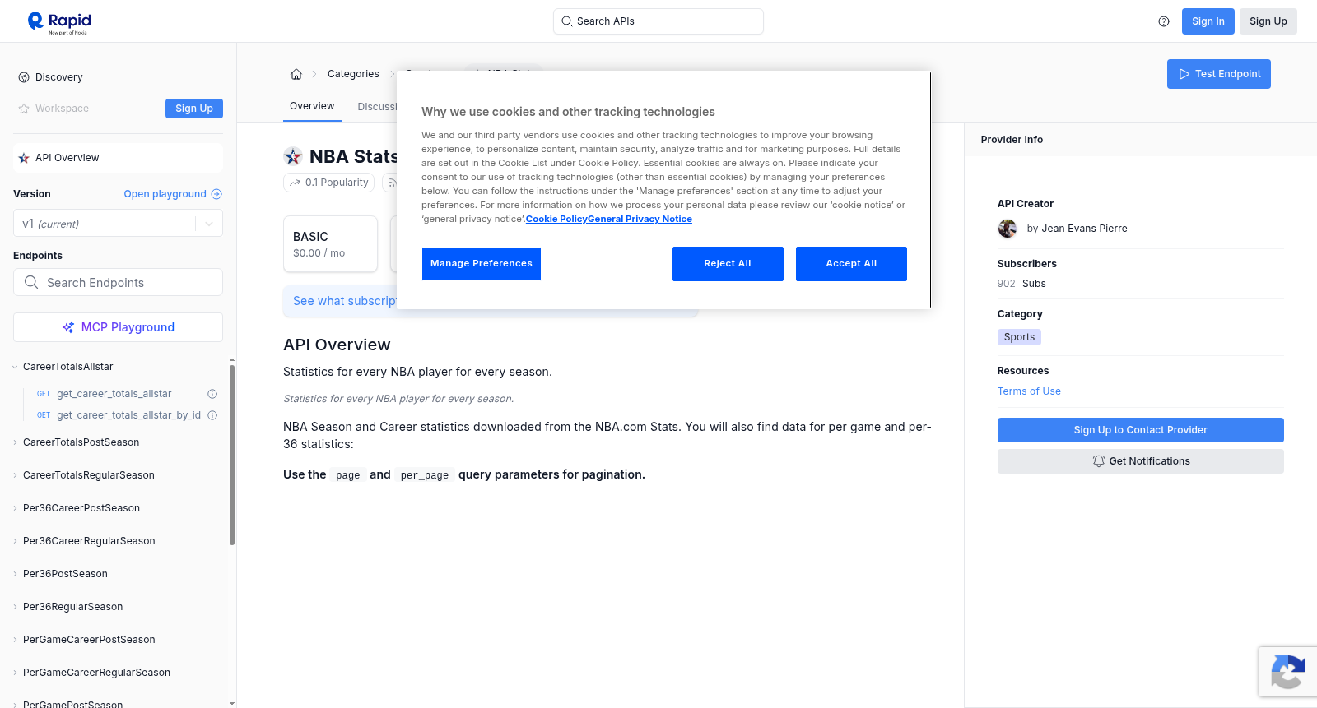
Task: Open Categories in the breadcrumb
Action: click(353, 74)
